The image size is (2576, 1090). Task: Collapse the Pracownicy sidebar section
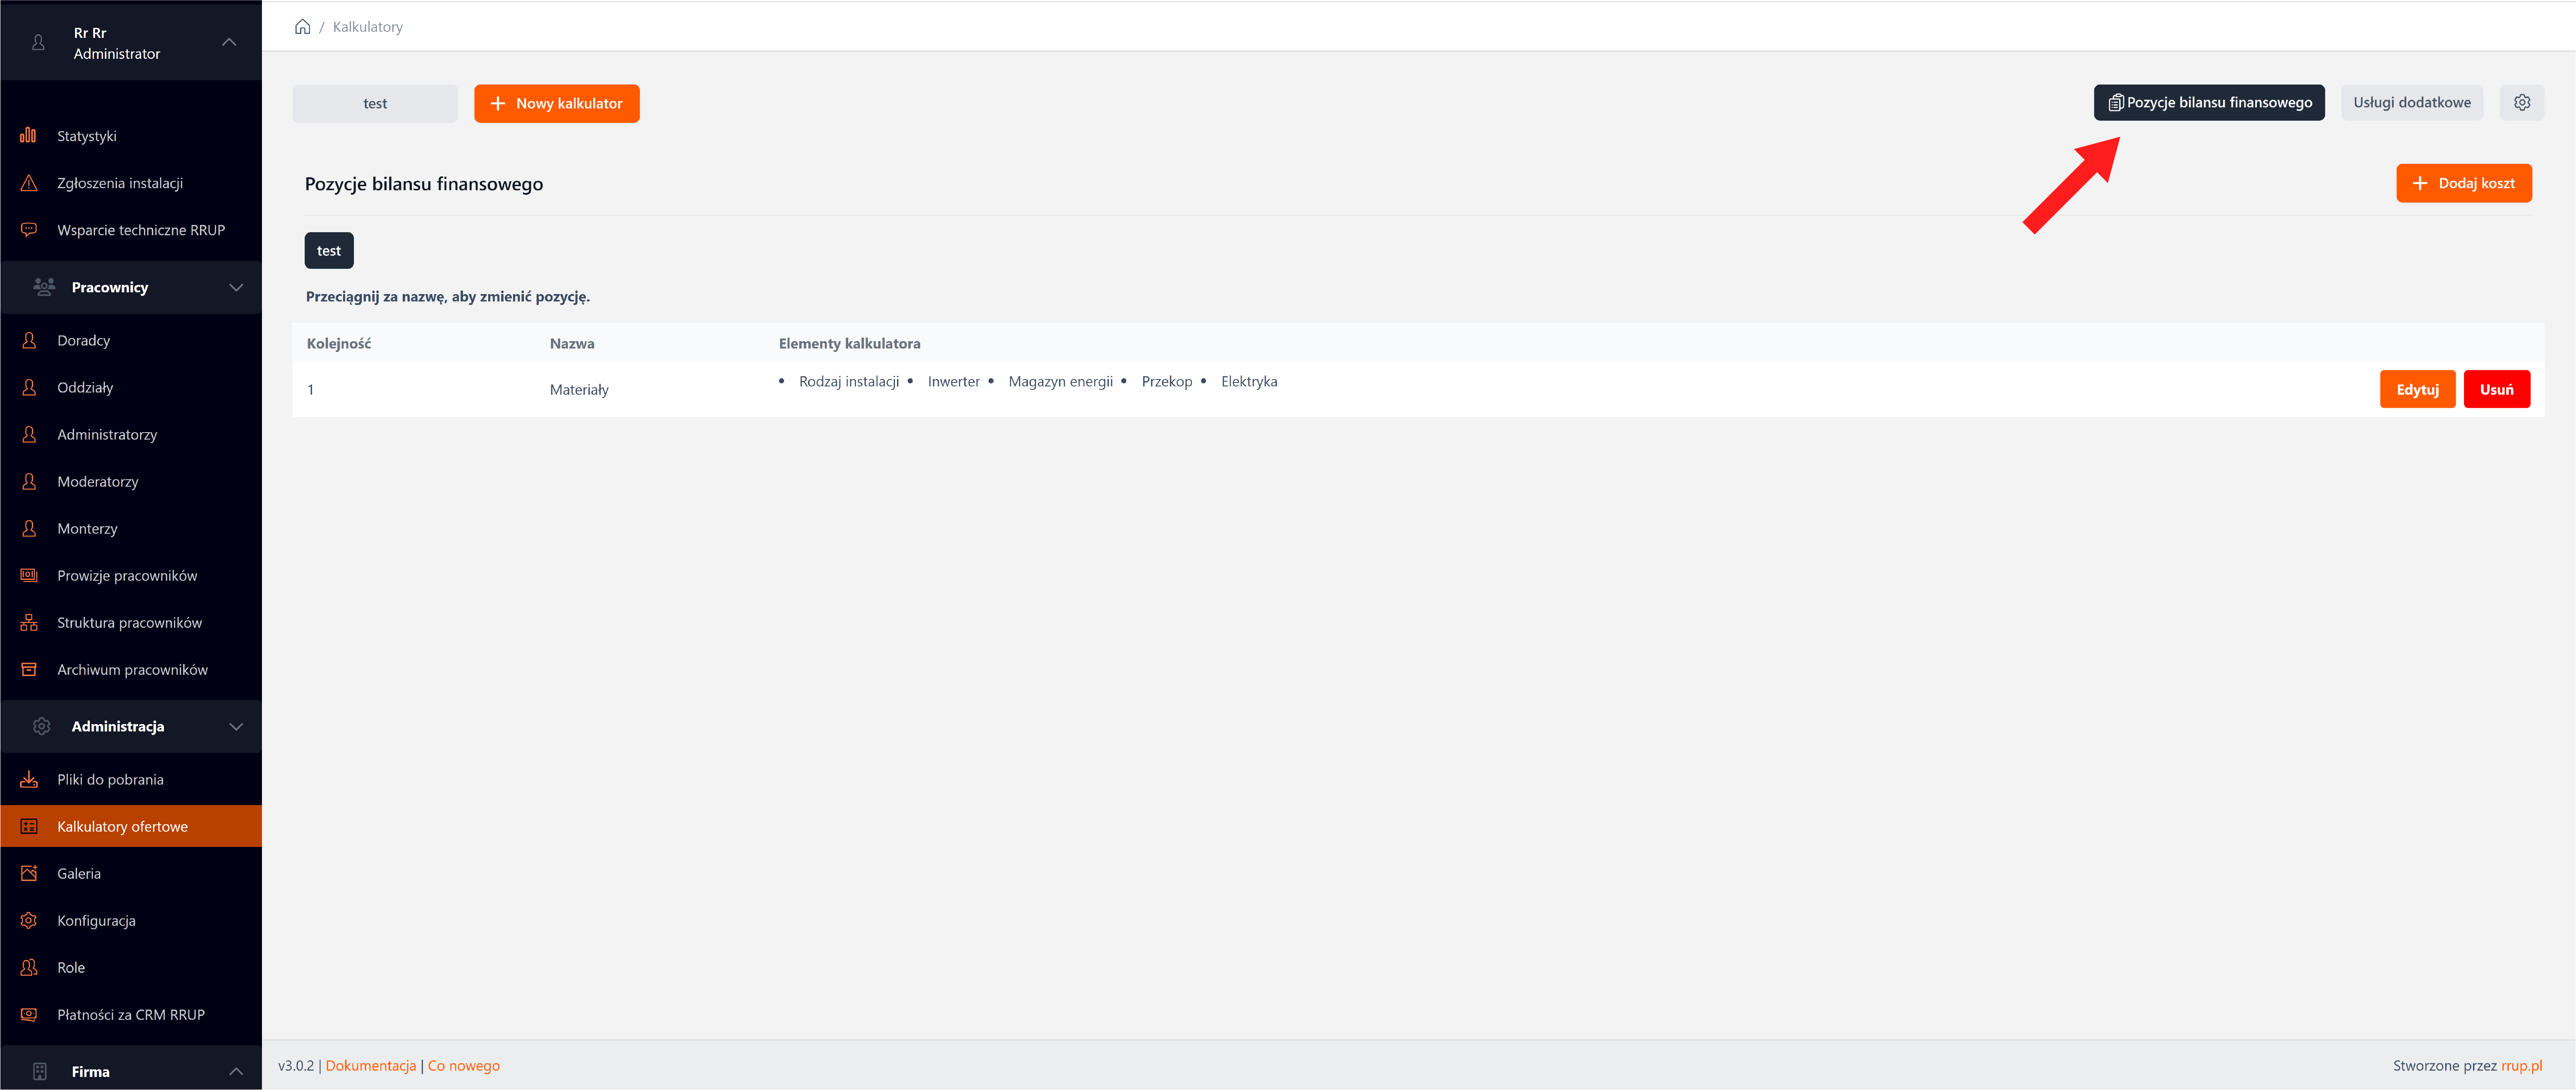pyautogui.click(x=235, y=288)
